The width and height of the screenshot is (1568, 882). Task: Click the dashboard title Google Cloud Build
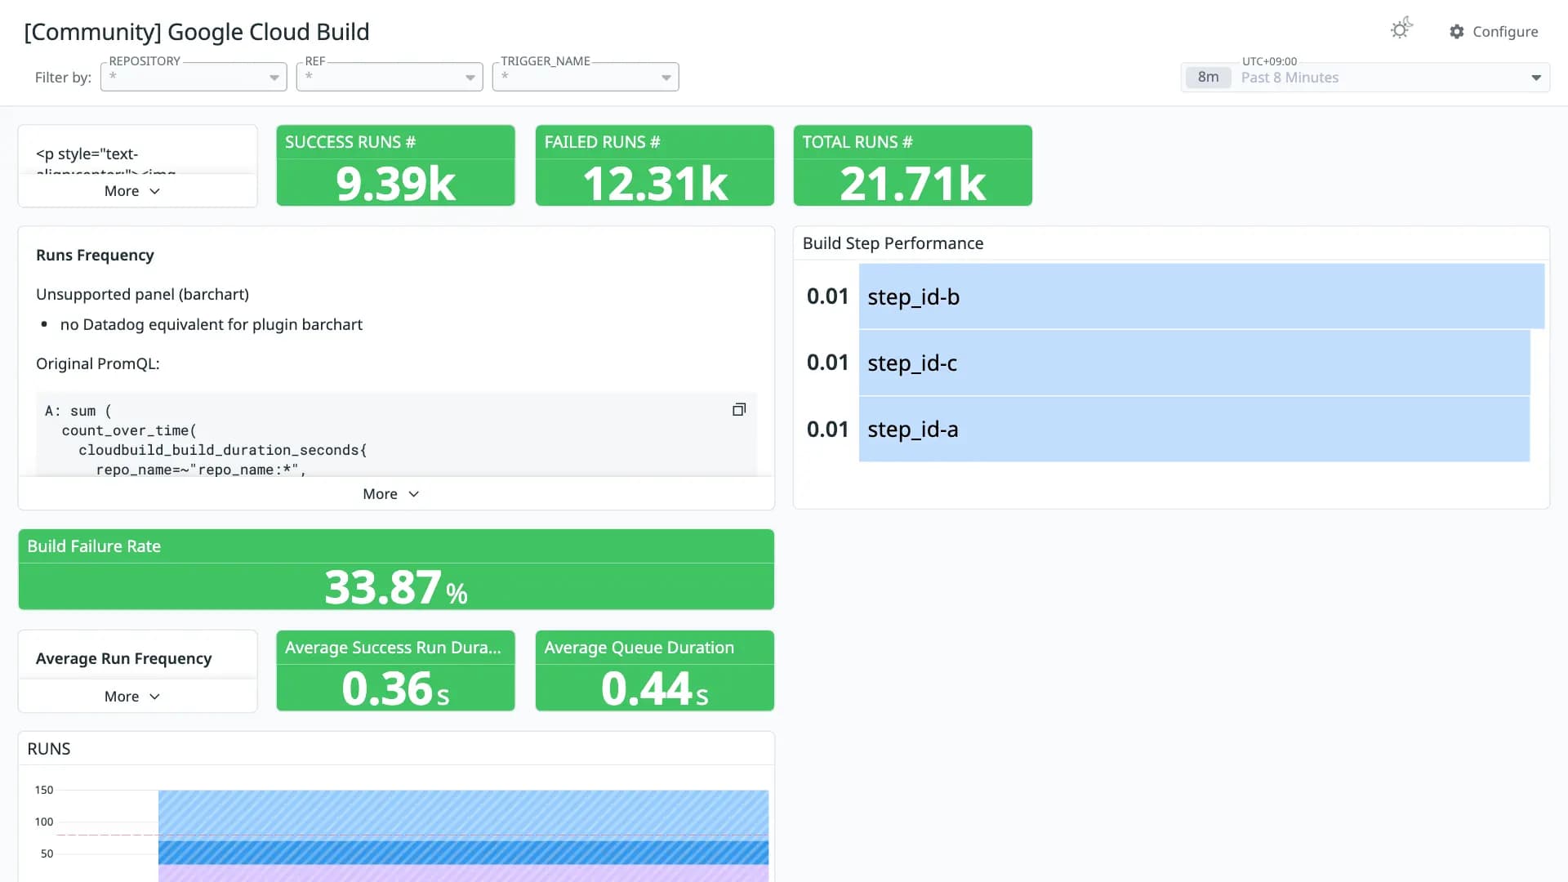[x=197, y=32]
